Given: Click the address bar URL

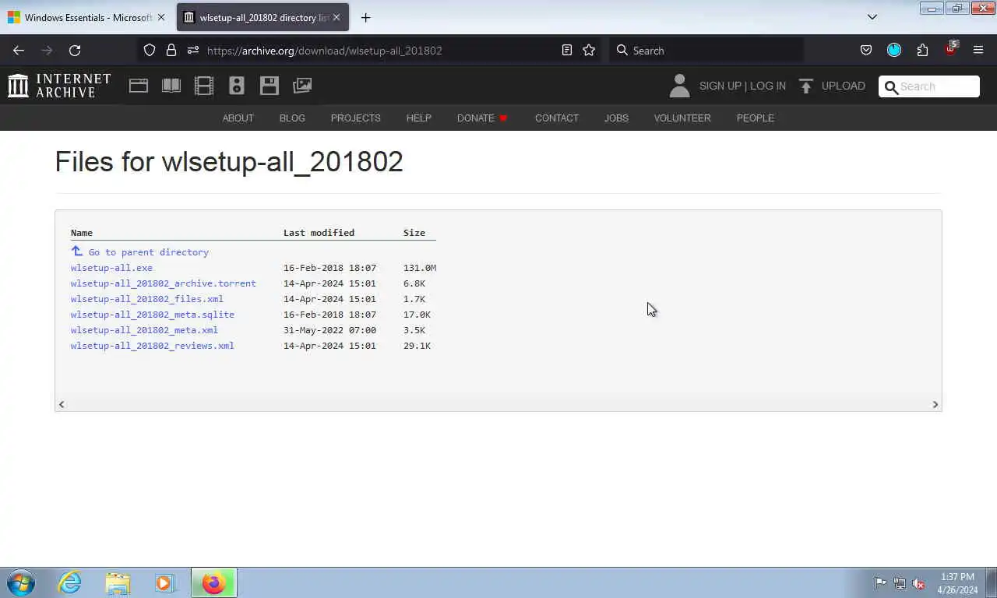Looking at the screenshot, I should coord(324,51).
